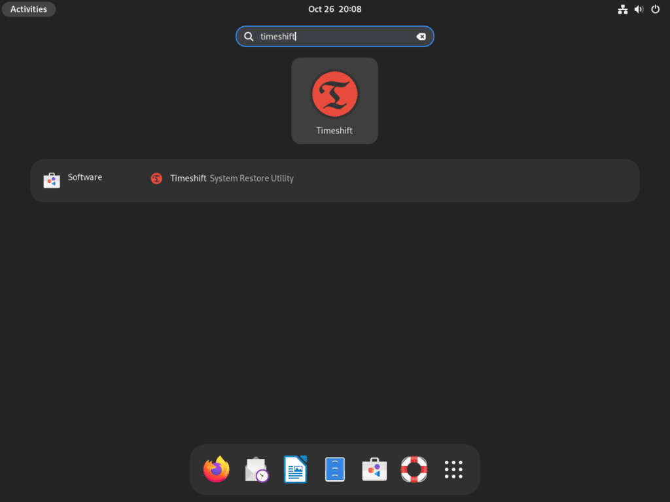Open the Activities overview button
Image resolution: width=670 pixels, height=502 pixels.
(x=28, y=9)
